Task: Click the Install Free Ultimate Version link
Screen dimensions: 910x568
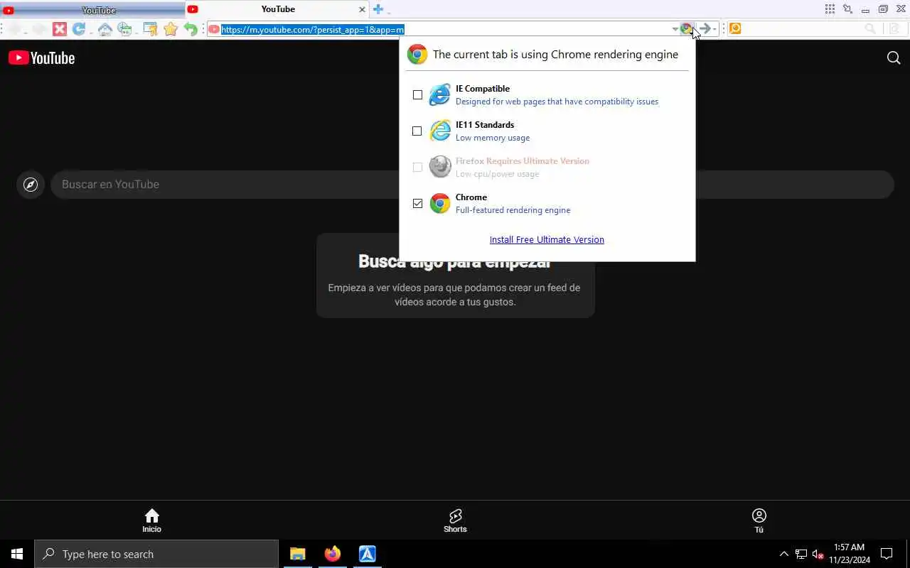Action: [547, 240]
